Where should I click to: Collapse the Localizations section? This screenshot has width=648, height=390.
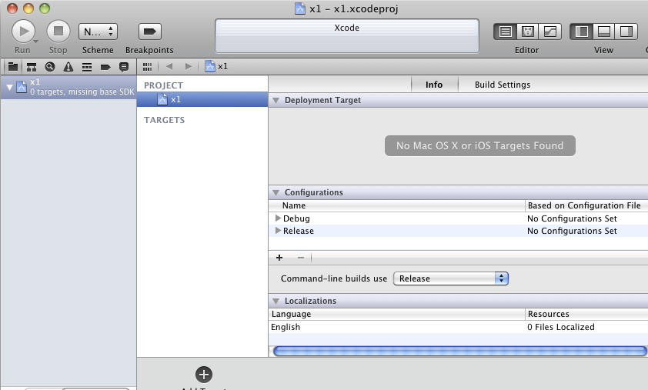[276, 302]
